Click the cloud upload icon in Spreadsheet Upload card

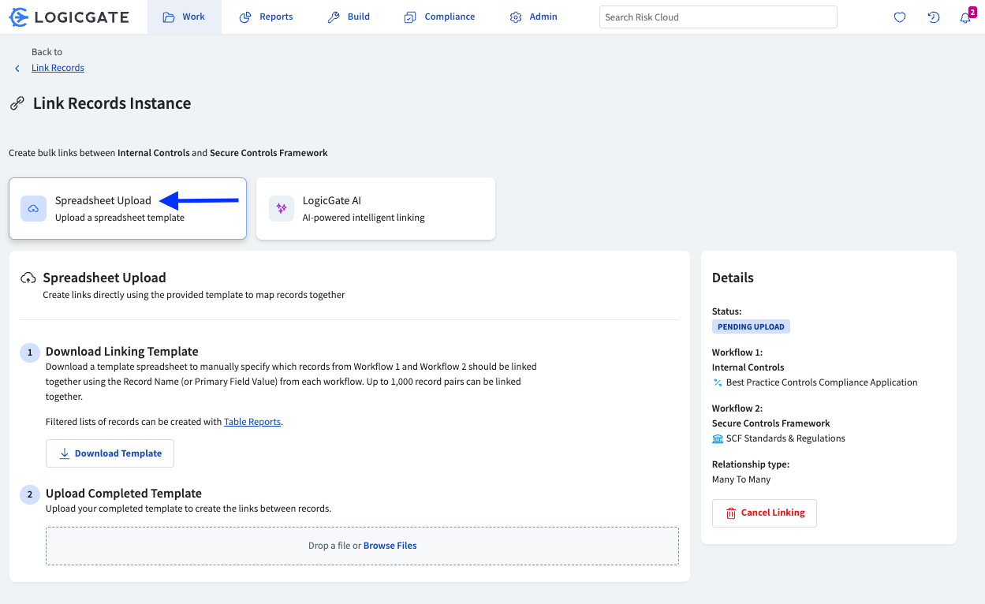33,208
